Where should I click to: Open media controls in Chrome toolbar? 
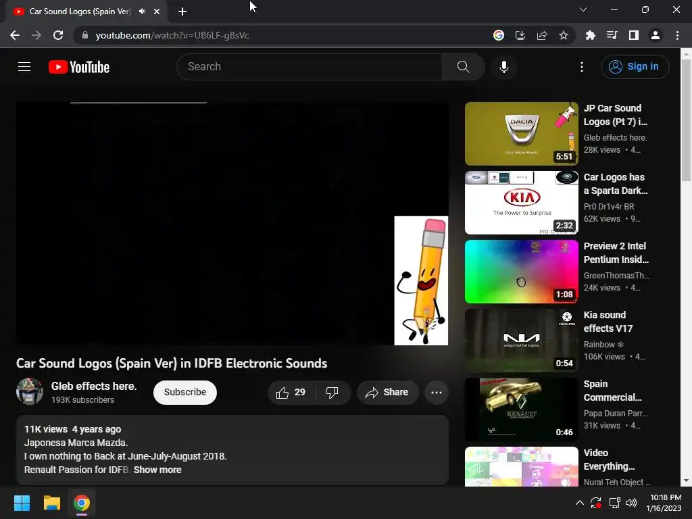pyautogui.click(x=612, y=35)
